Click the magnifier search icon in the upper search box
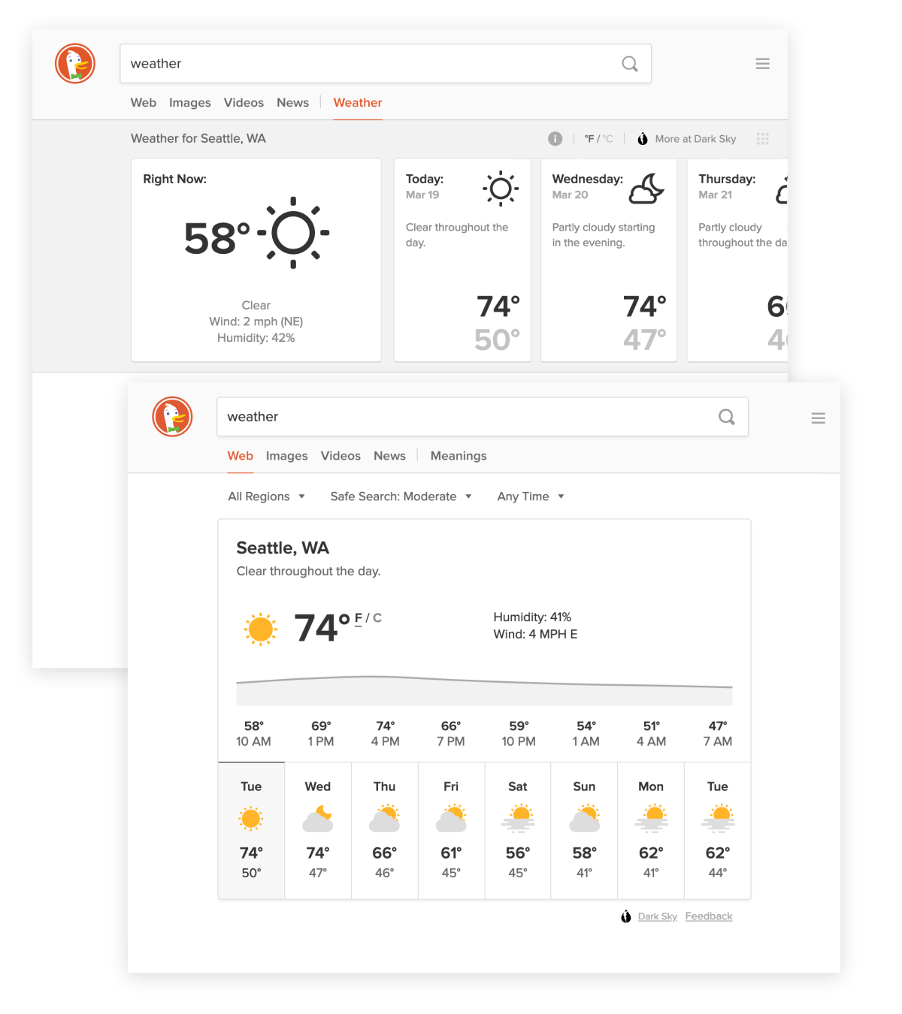The width and height of the screenshot is (902, 1014). pos(630,64)
